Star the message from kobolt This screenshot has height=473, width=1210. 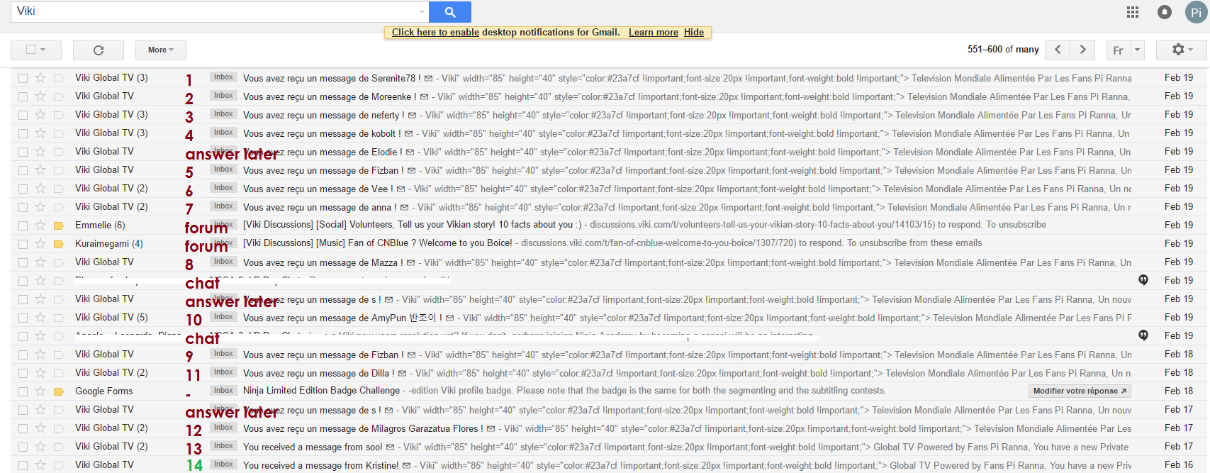[x=40, y=133]
